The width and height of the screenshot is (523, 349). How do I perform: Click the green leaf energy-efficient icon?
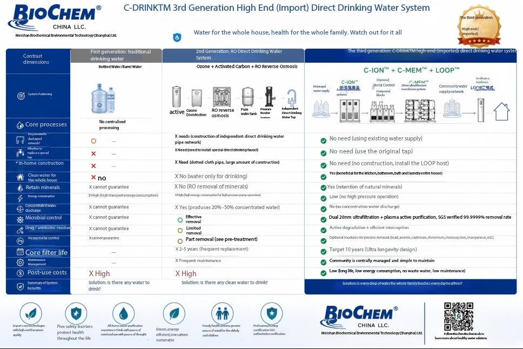(x=174, y=314)
